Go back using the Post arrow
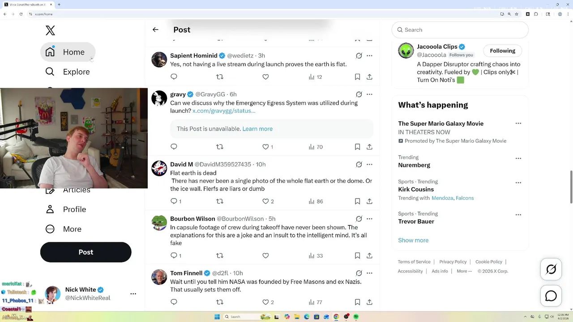This screenshot has height=322, width=573. [x=155, y=30]
